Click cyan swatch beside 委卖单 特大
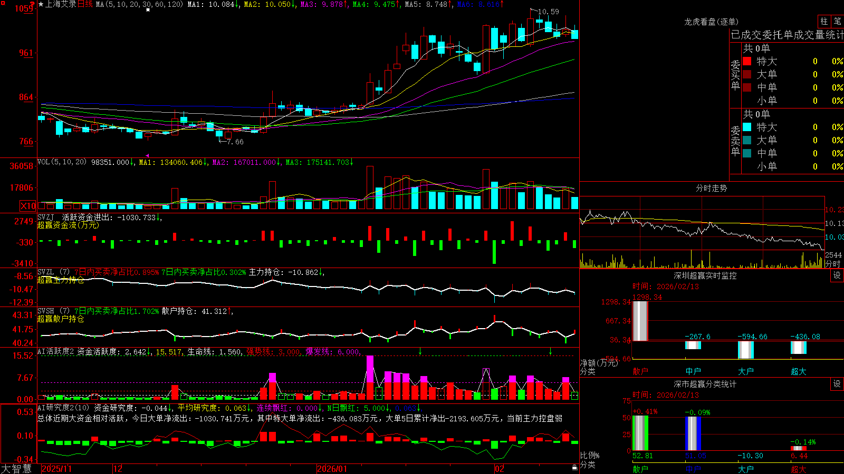 click(747, 127)
